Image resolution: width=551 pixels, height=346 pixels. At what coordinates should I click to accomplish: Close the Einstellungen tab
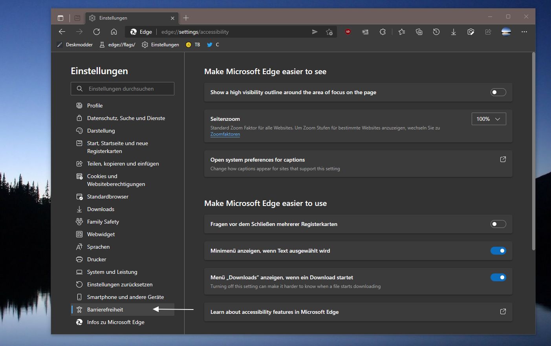coord(172,18)
